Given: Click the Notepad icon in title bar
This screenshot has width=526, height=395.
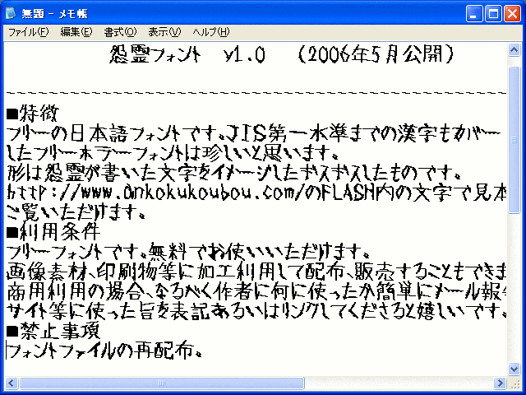Looking at the screenshot, I should pos(11,13).
